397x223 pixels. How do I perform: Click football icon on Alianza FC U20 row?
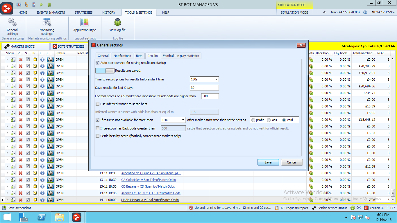(x=50, y=193)
